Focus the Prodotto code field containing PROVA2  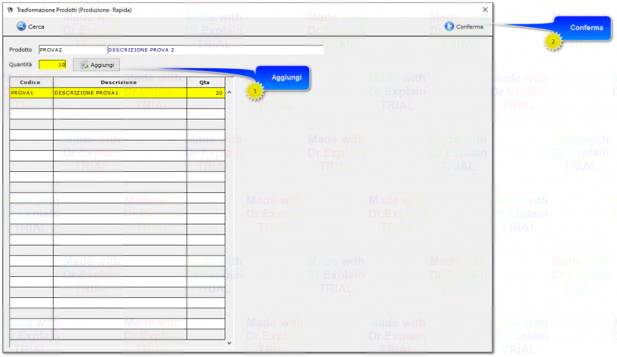click(x=72, y=49)
